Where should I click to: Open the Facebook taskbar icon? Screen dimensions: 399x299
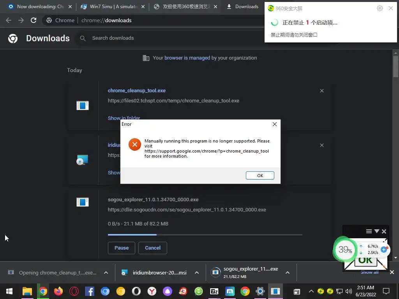pyautogui.click(x=89, y=291)
